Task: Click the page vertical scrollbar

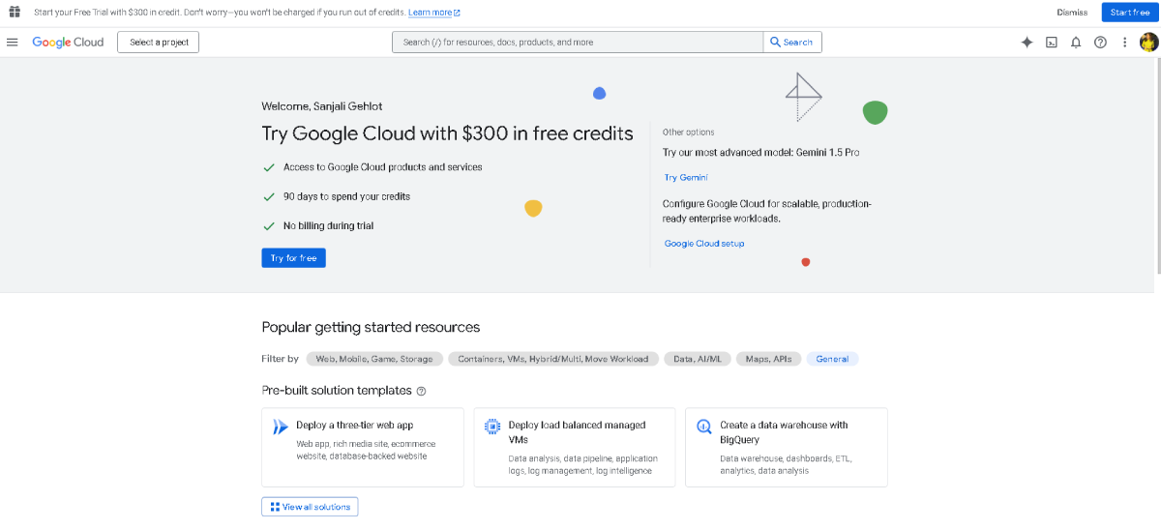Action: (1157, 166)
